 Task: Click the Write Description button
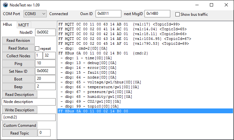tap(19, 110)
